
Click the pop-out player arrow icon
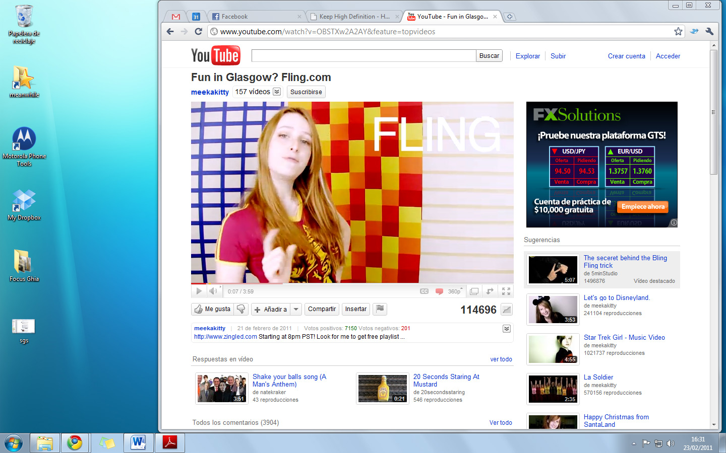490,291
